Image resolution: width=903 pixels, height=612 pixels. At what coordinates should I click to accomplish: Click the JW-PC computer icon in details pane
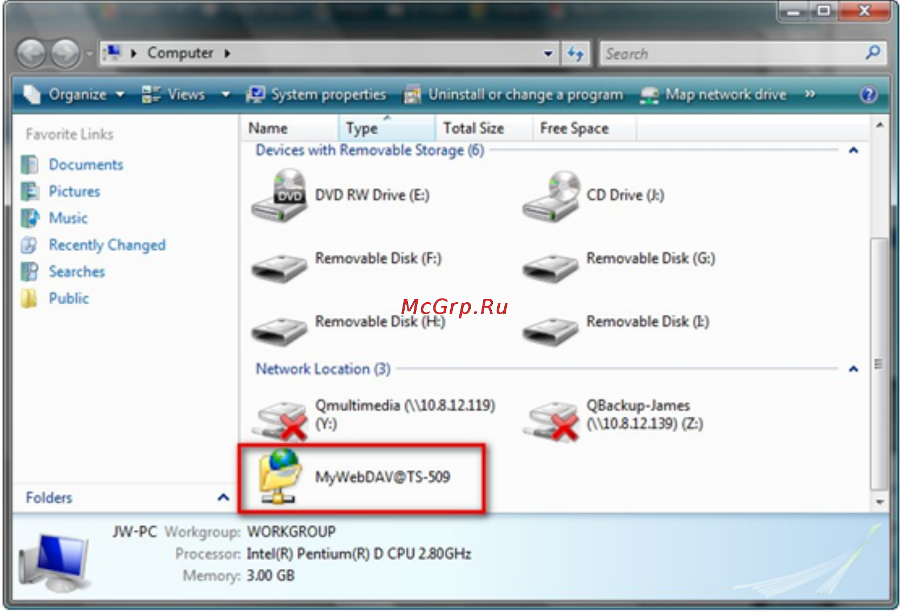point(56,562)
